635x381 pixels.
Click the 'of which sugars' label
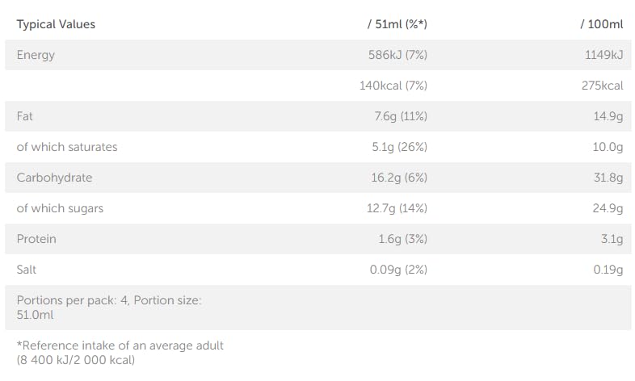coord(60,208)
